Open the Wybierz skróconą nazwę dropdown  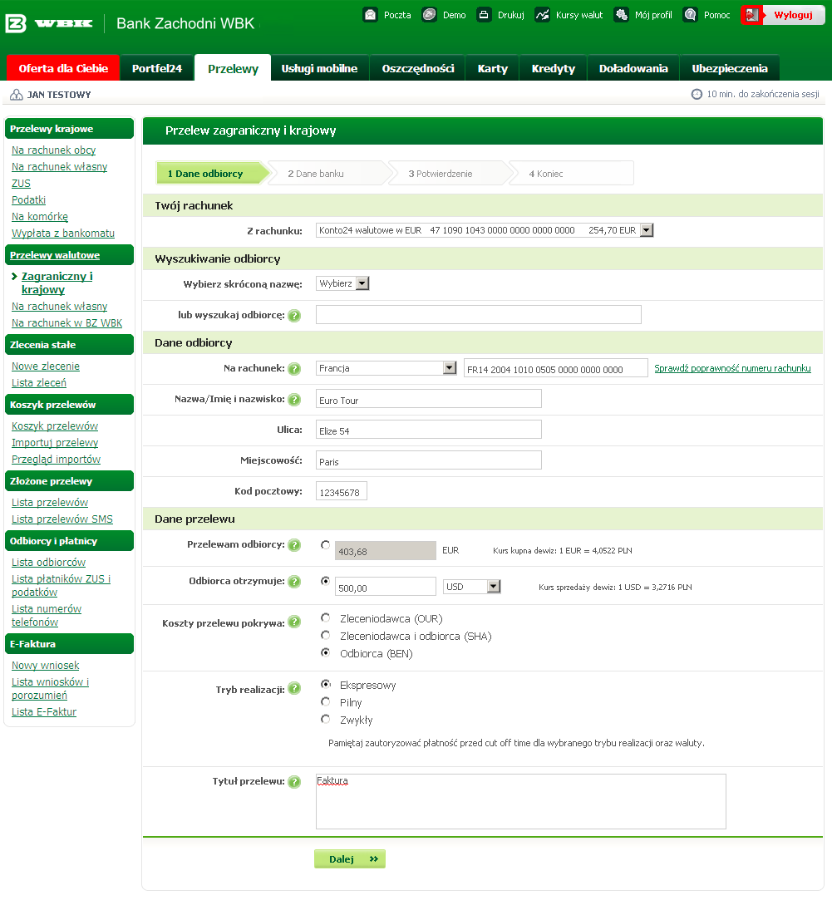[342, 283]
